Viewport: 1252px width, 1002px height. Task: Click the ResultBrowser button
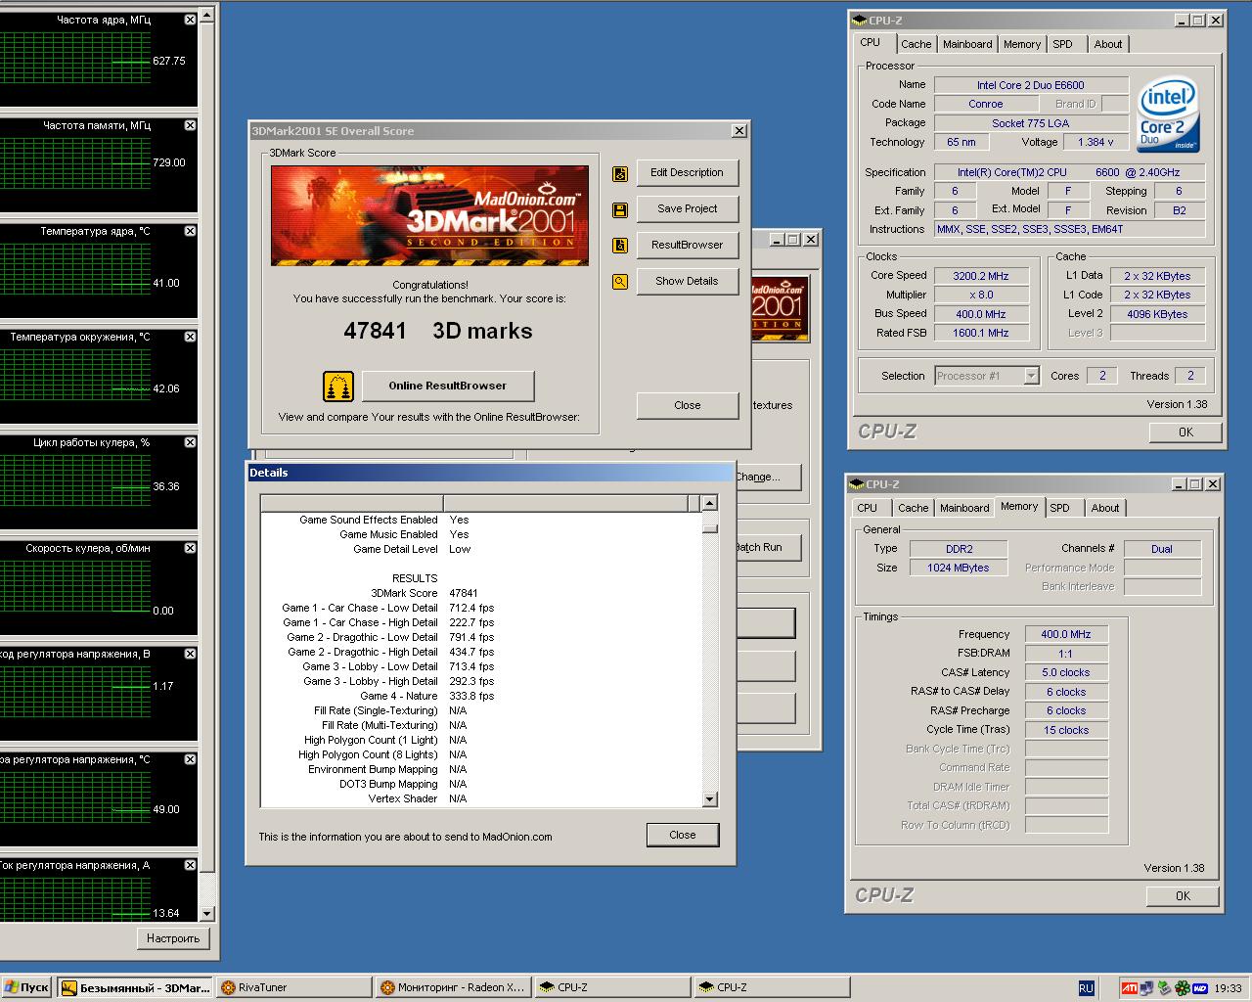point(688,246)
